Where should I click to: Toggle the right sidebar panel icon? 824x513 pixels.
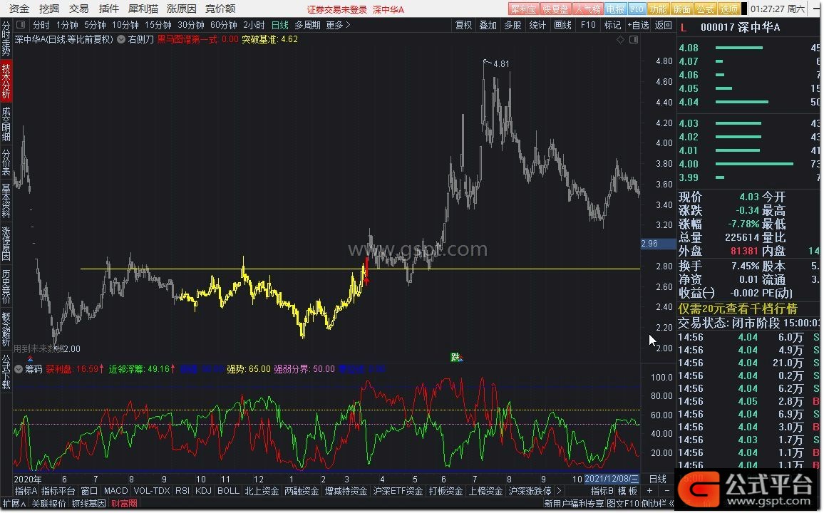coord(634,39)
